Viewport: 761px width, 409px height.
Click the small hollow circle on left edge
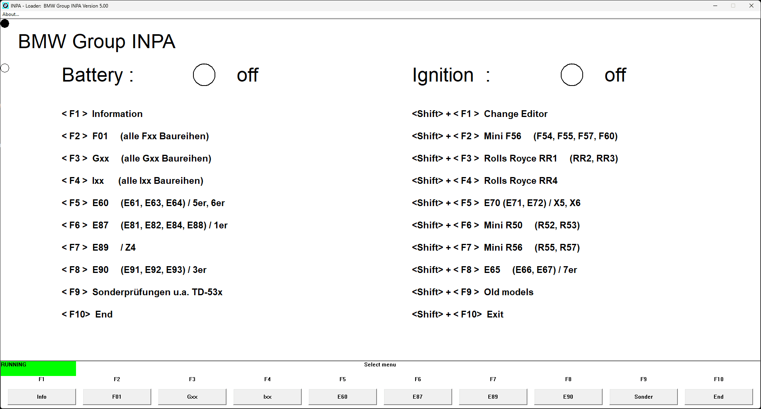[5, 68]
